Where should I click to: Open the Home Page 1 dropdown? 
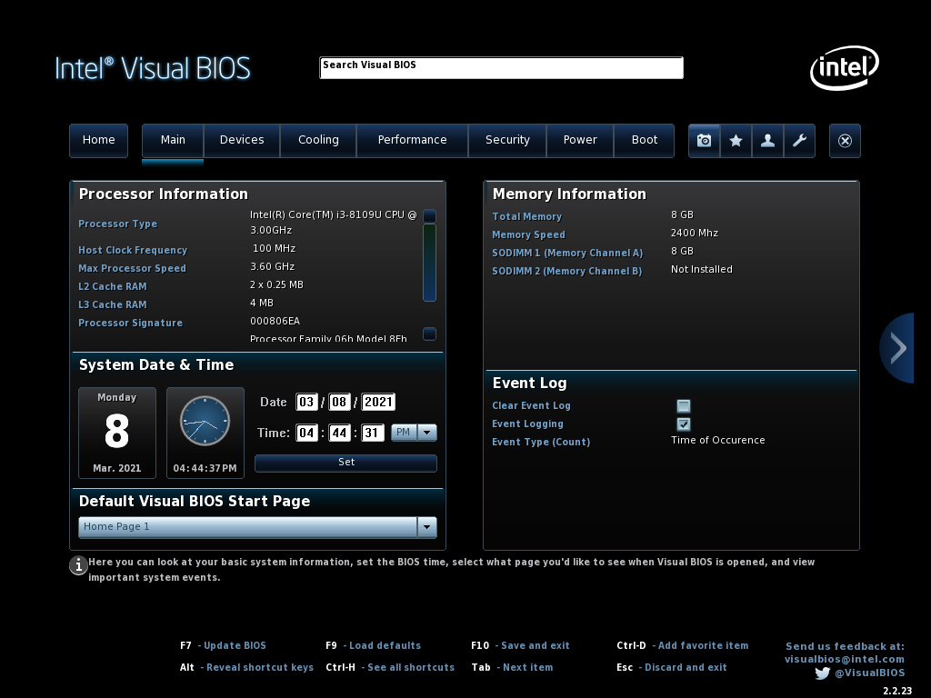[x=426, y=527]
